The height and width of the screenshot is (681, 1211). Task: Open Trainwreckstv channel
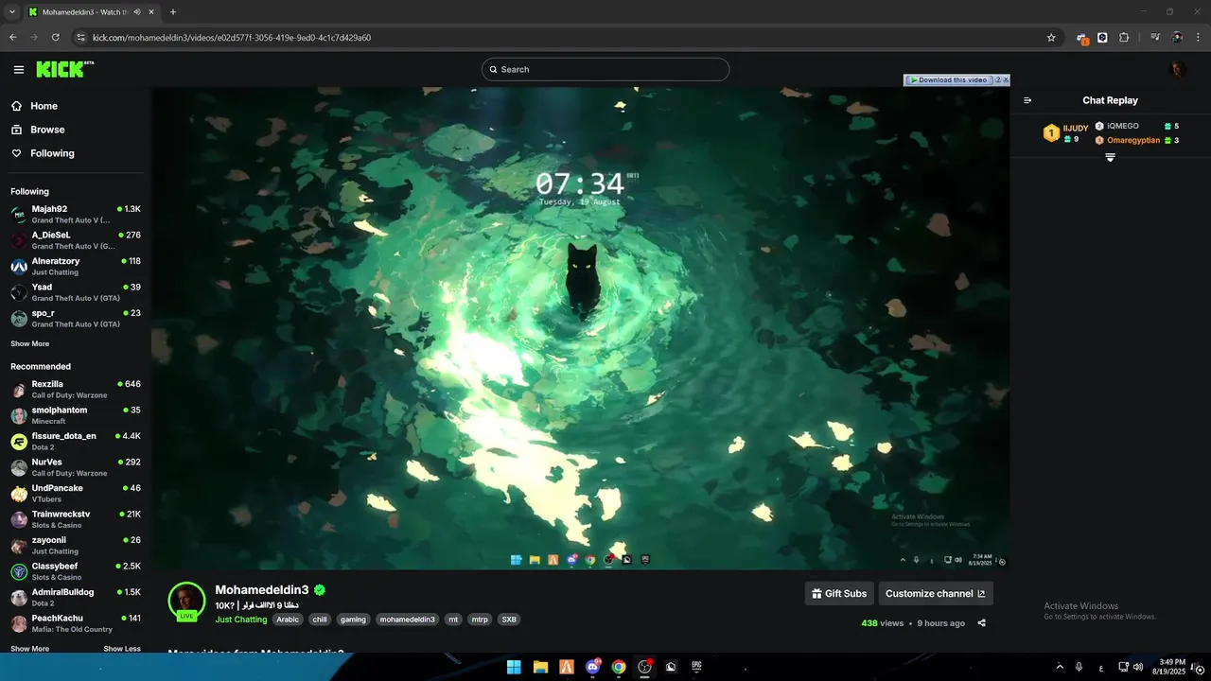tap(76, 519)
